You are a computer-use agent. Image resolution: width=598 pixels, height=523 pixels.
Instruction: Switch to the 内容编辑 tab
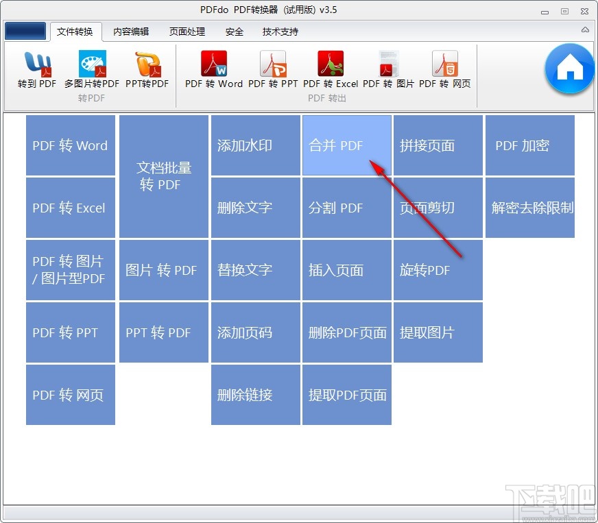131,32
